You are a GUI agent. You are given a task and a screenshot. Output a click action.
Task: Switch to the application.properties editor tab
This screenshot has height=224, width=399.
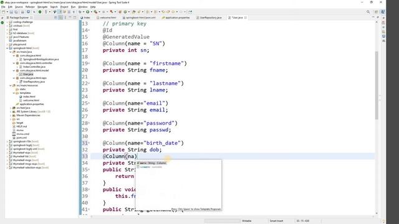coord(176,17)
